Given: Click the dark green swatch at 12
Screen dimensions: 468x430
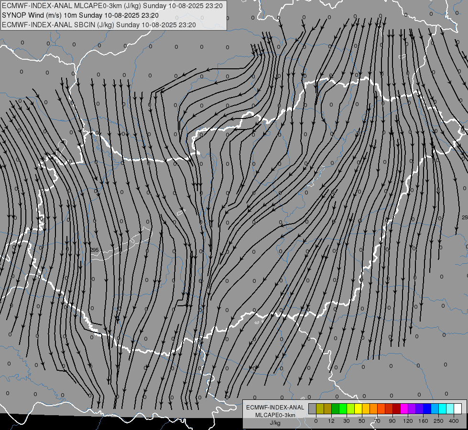Looking at the screenshot, I should tap(336, 409).
